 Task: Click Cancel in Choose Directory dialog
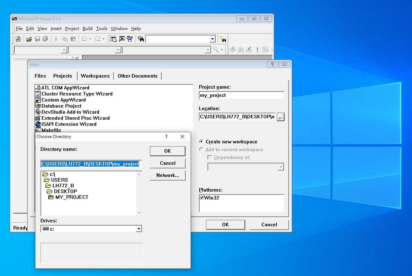pyautogui.click(x=168, y=163)
